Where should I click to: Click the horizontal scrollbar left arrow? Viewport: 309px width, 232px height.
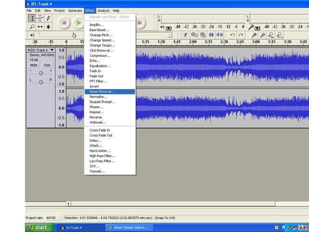pyautogui.click(x=68, y=204)
